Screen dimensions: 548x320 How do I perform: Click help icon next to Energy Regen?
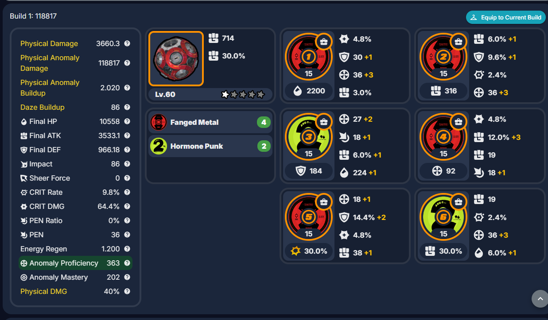pyautogui.click(x=127, y=249)
